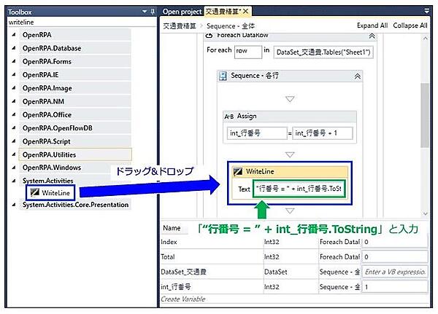The image size is (438, 314).
Task: Open the Toolbox panel options dropdown
Action: (x=145, y=12)
